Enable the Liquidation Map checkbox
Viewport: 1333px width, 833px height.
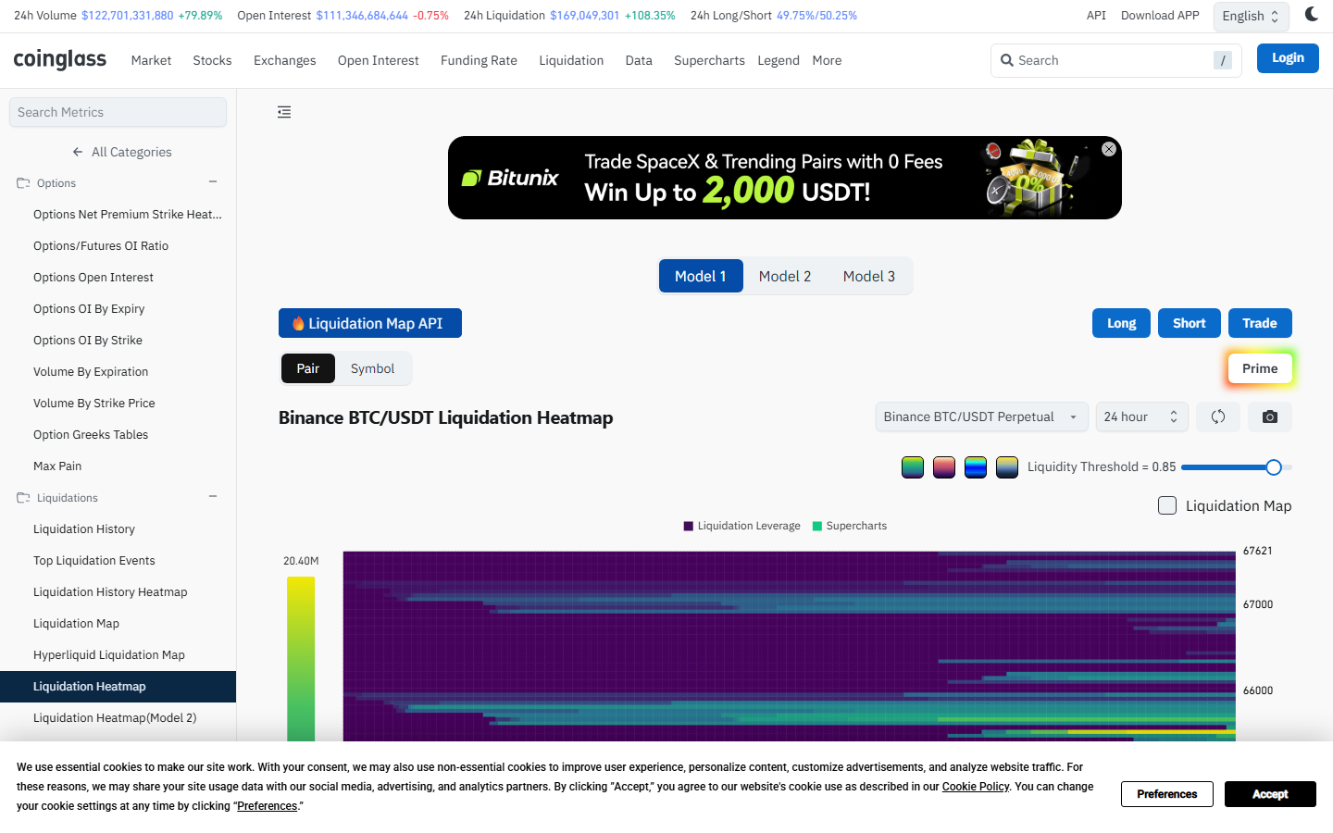[1167, 505]
